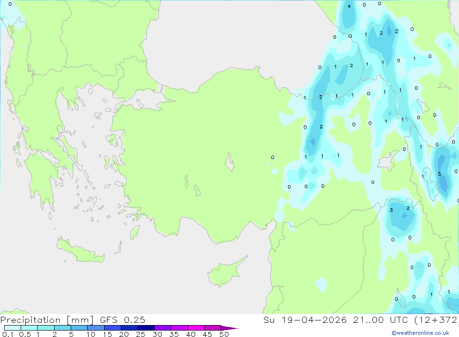Click the '0.5' legend scale label
The width and height of the screenshot is (459, 337).
[x=25, y=334]
